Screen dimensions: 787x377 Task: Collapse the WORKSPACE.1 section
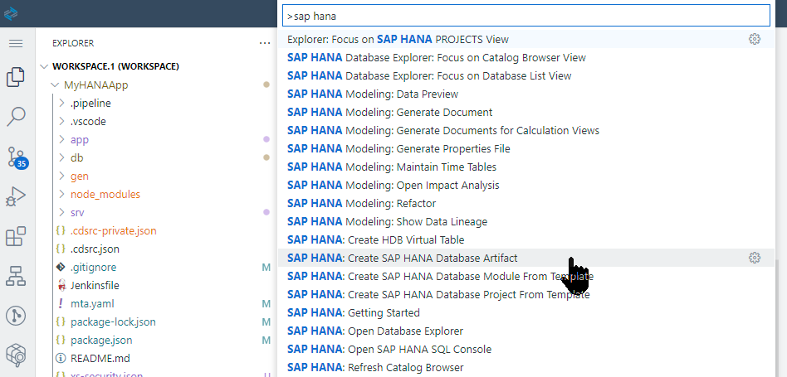44,66
